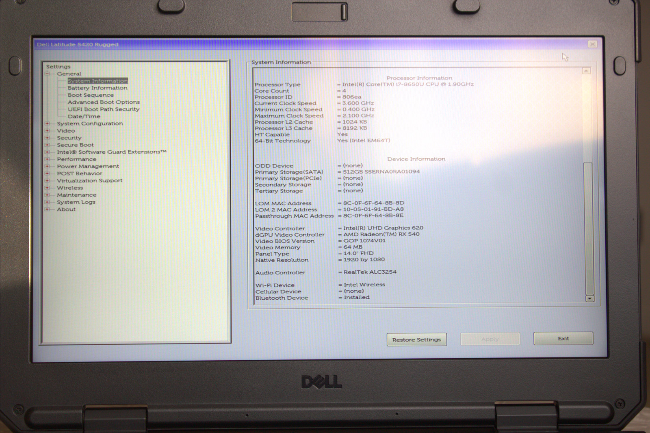This screenshot has height=433, width=650.
Task: Select the System Configuration label
Action: pyautogui.click(x=90, y=124)
